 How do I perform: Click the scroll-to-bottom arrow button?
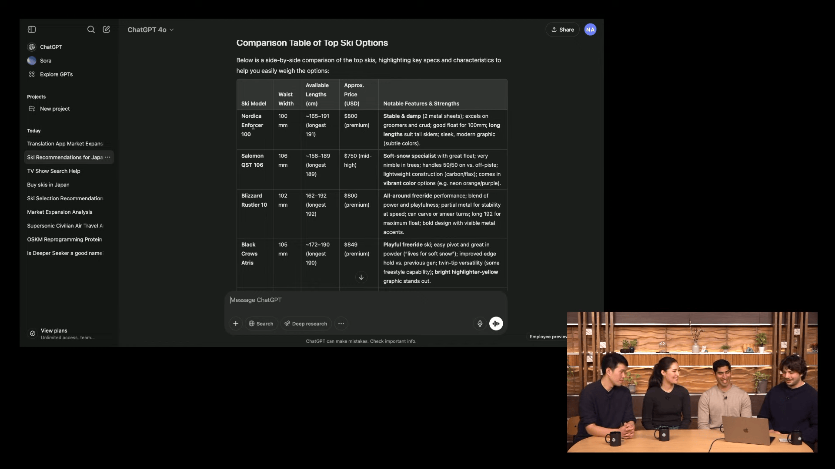pyautogui.click(x=361, y=277)
